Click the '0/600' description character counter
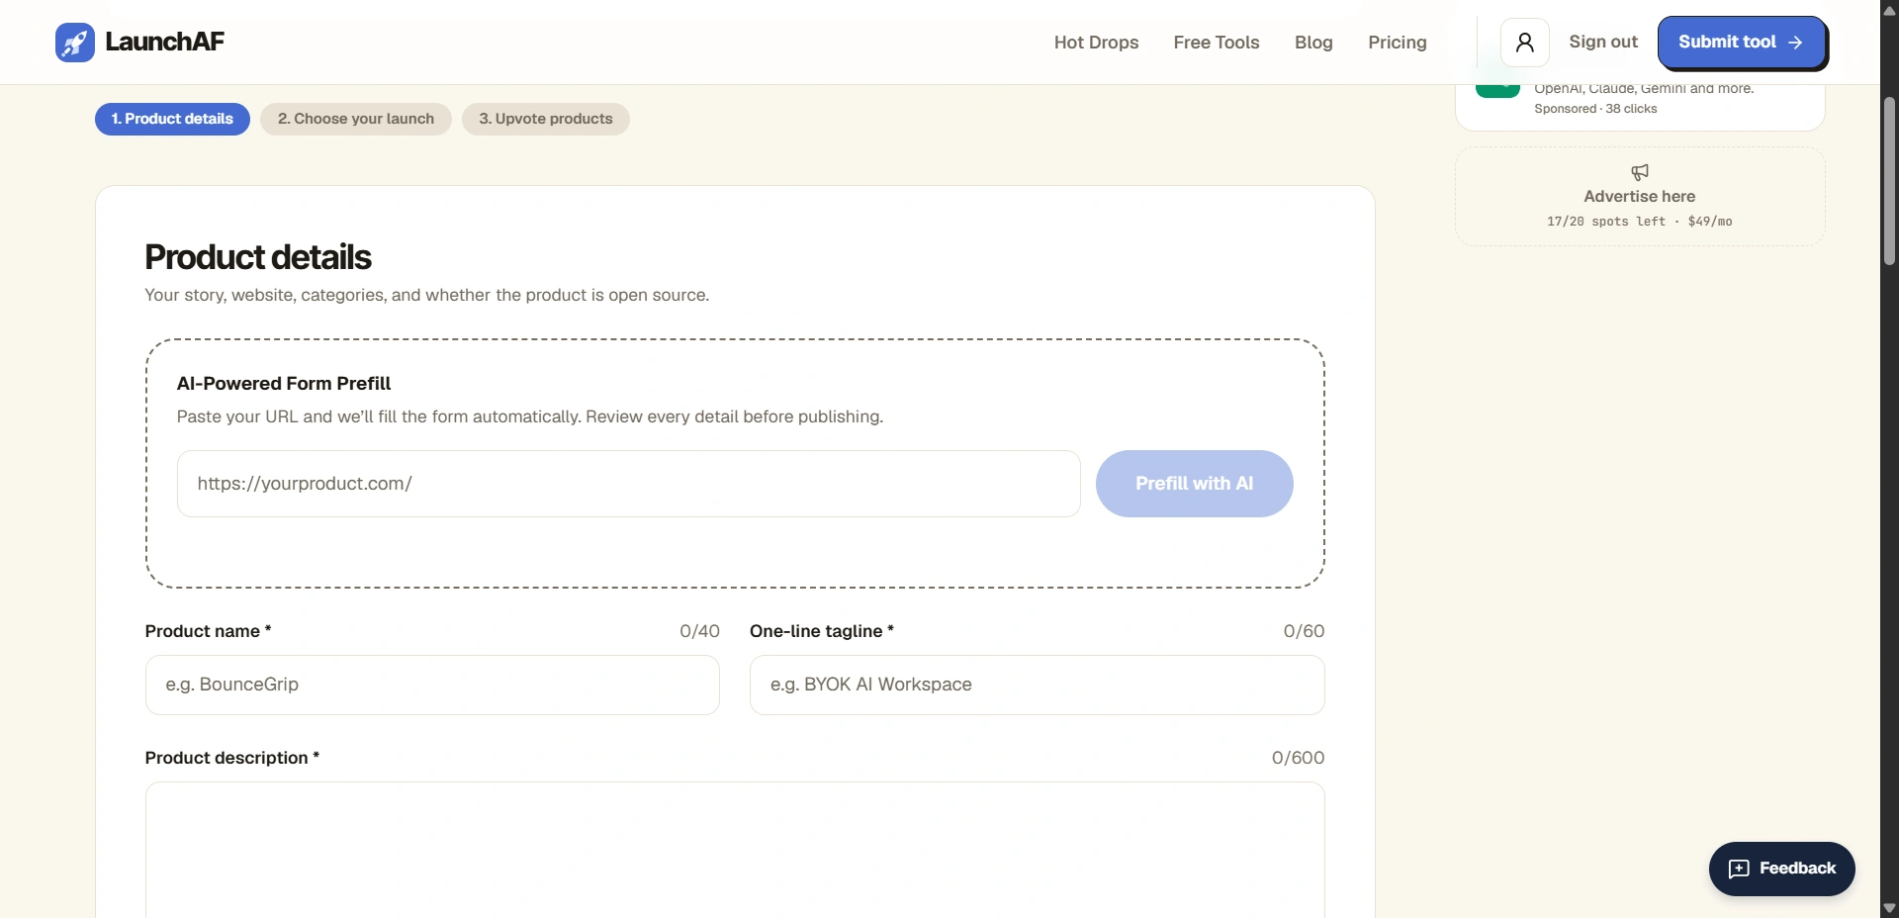This screenshot has width=1899, height=918. point(1298,758)
